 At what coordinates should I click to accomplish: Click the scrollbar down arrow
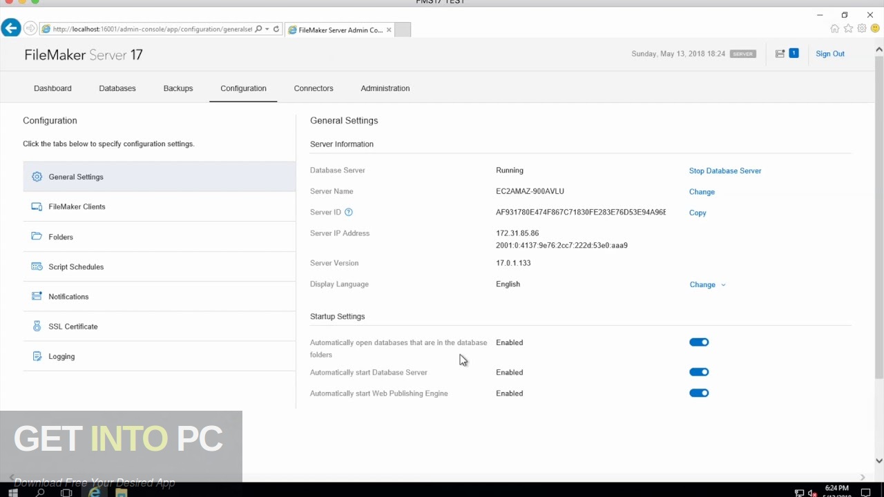tap(878, 460)
